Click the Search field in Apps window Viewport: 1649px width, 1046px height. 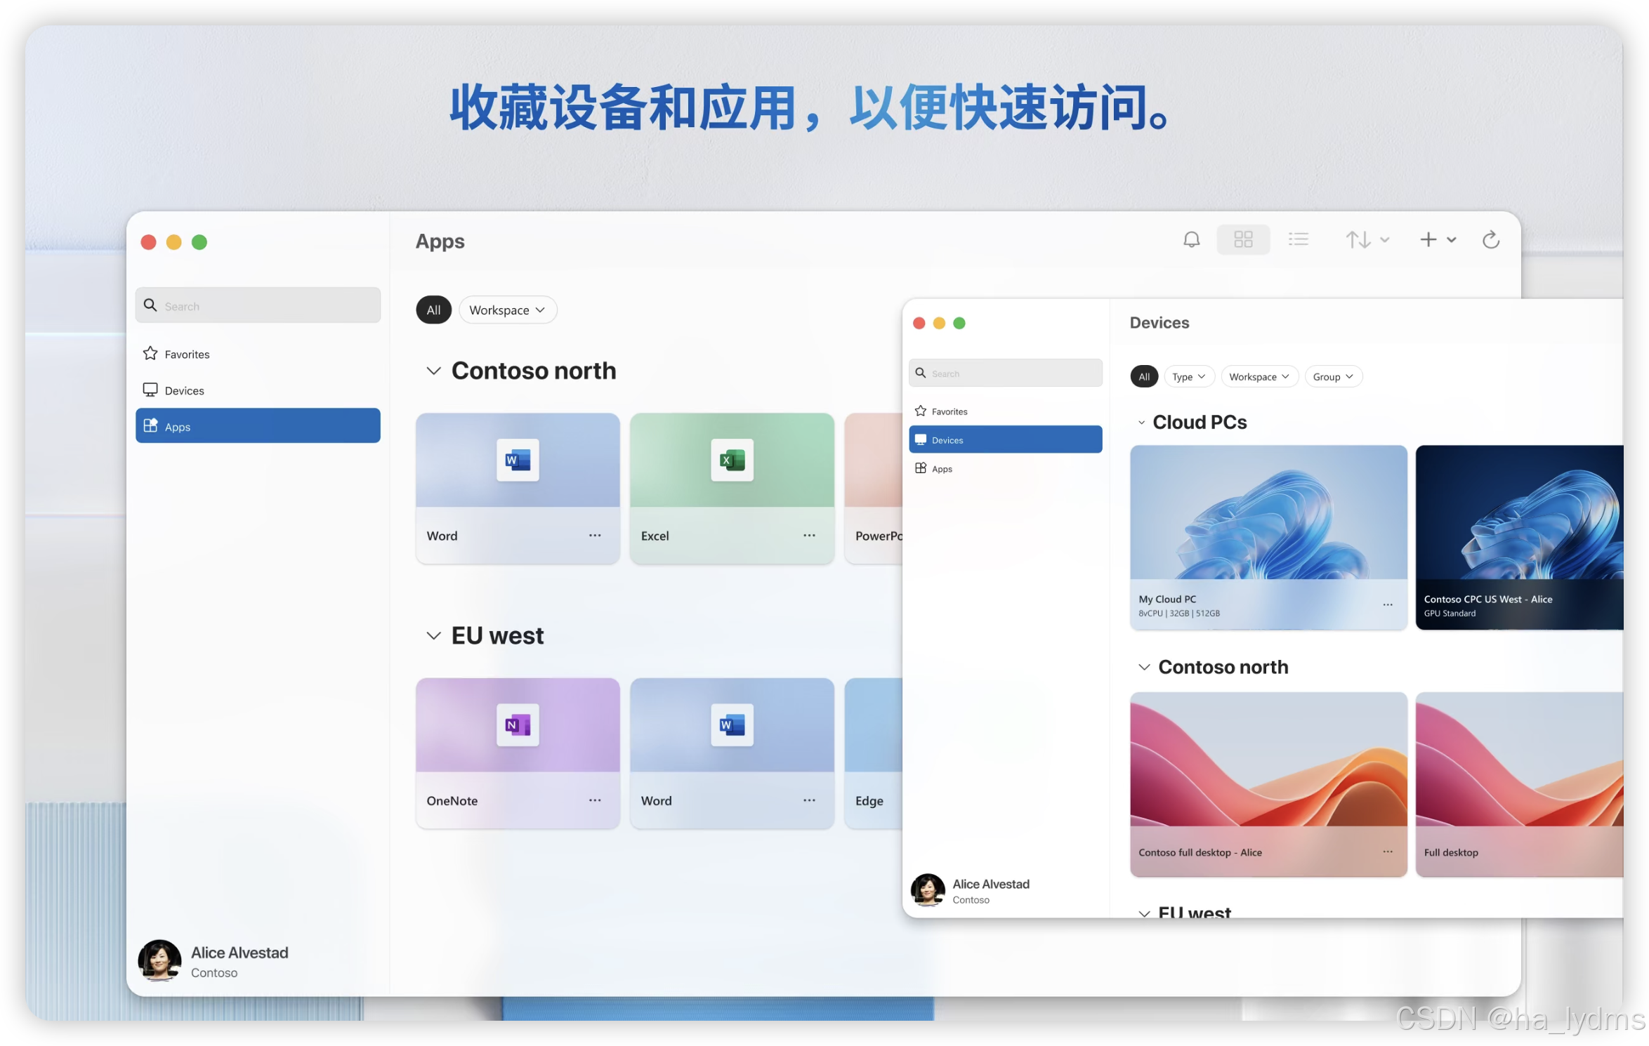tap(258, 306)
